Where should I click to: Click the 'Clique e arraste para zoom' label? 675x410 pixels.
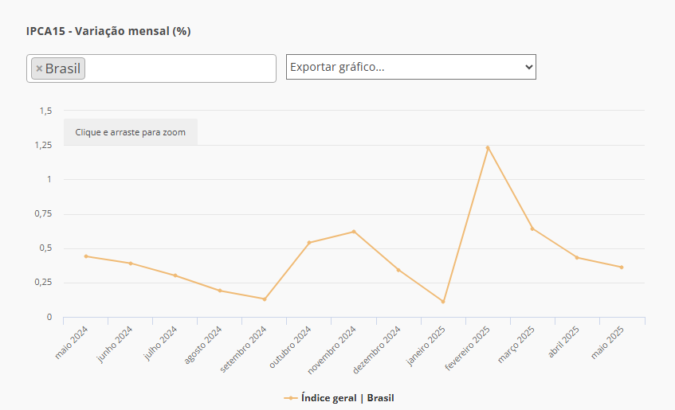tap(131, 132)
